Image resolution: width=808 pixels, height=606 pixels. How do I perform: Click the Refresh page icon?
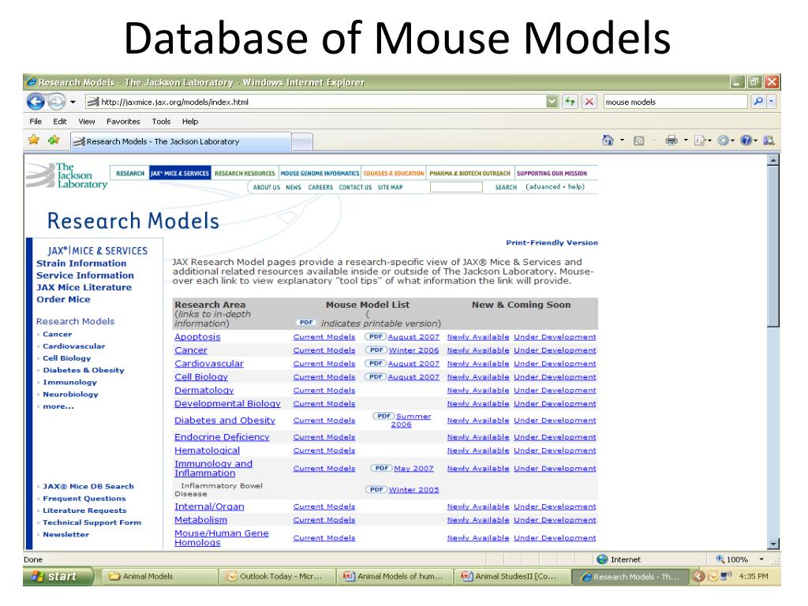(x=571, y=102)
